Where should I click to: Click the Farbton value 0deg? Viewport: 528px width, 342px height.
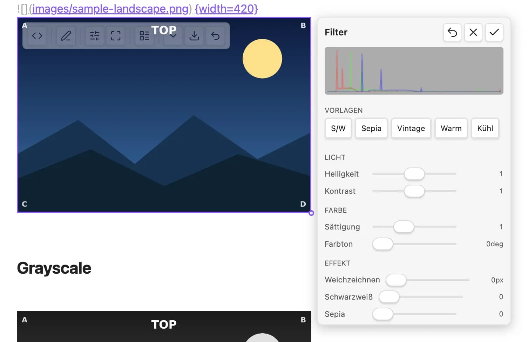coord(495,244)
